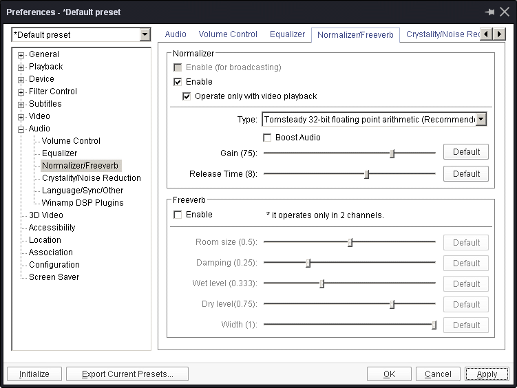
Task: Select Accessibility in the tree
Action: pos(52,228)
